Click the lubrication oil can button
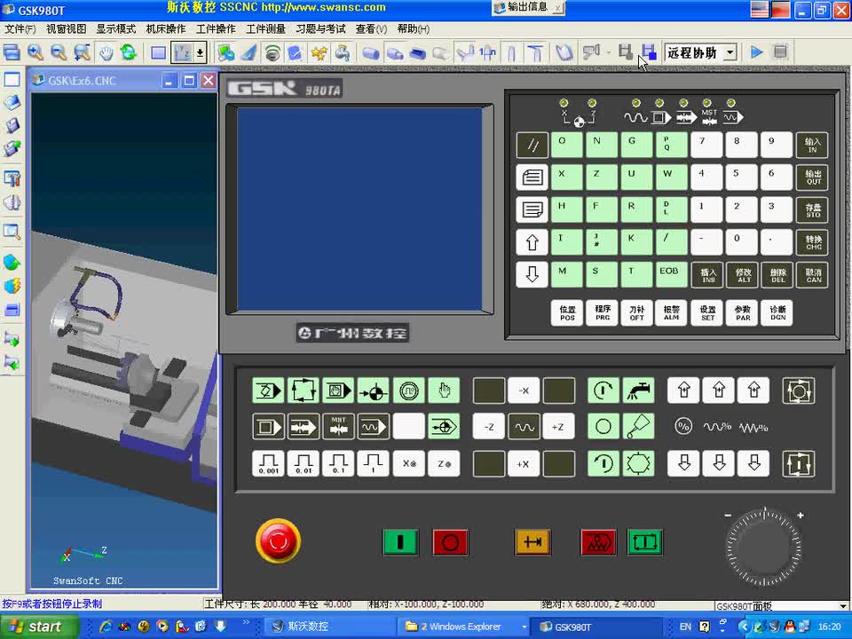The image size is (852, 639). point(638,427)
